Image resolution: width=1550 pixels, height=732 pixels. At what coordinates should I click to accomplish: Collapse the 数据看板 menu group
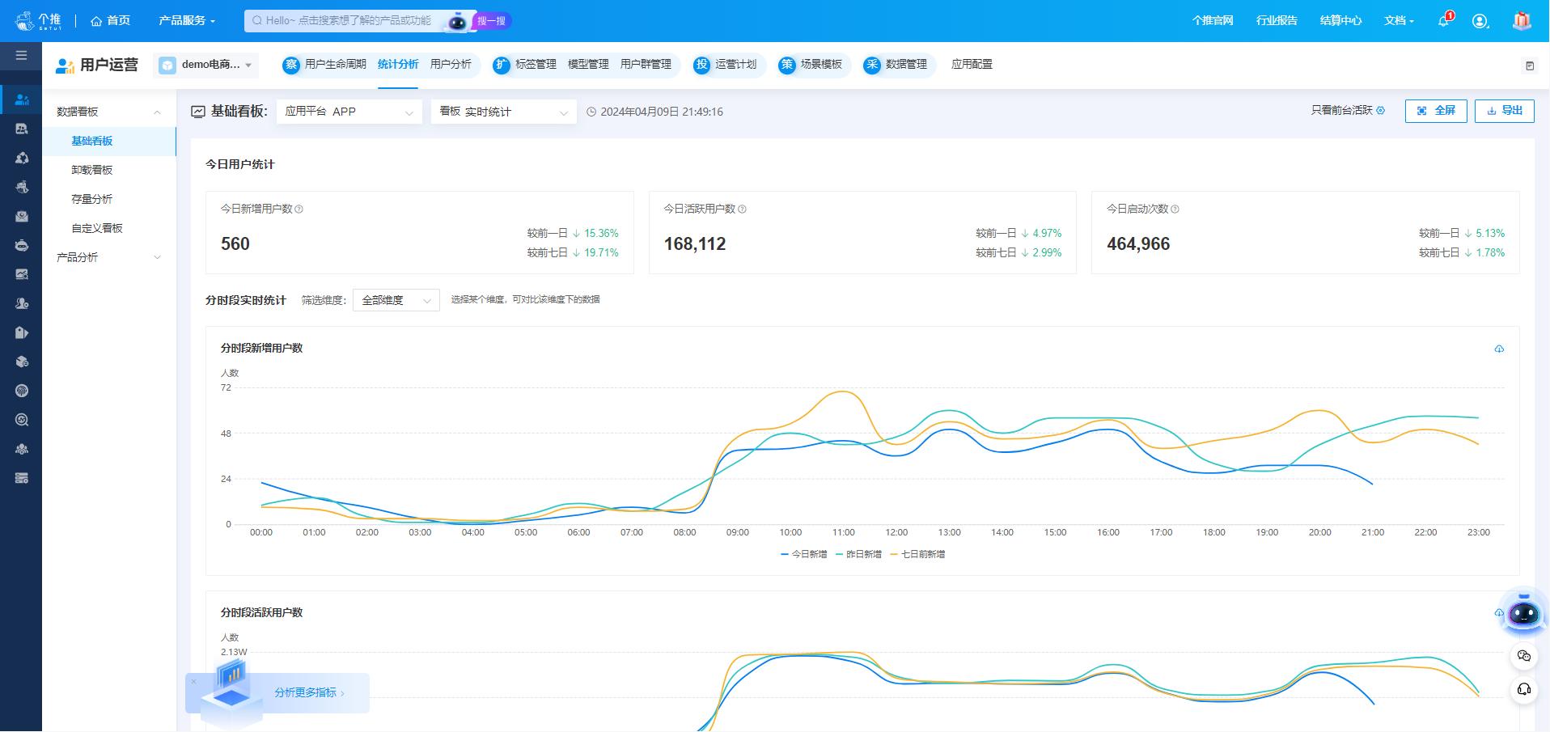tap(109, 112)
